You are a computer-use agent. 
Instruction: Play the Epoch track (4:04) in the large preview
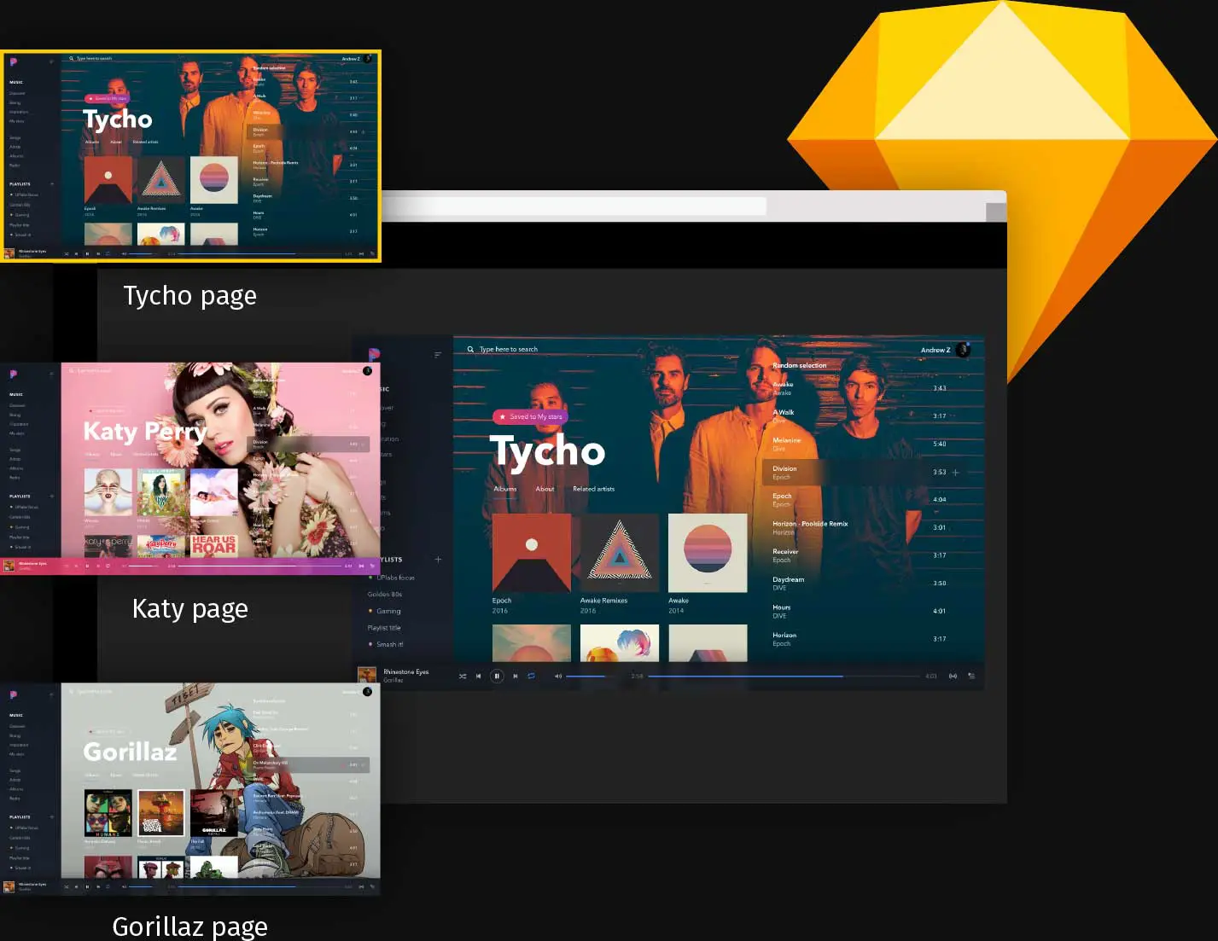(x=862, y=500)
